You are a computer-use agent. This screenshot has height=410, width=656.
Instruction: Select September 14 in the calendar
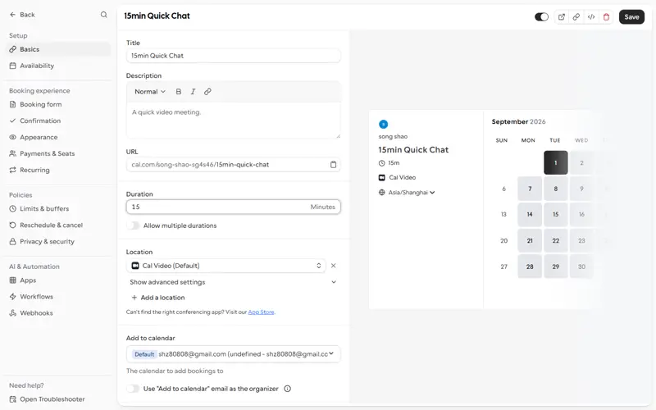click(x=530, y=215)
